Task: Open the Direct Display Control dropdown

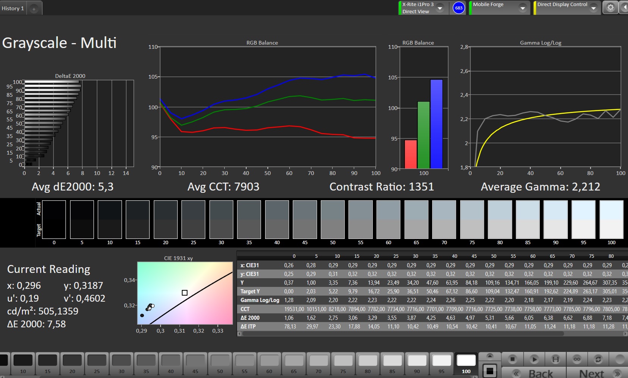Action: click(x=594, y=8)
